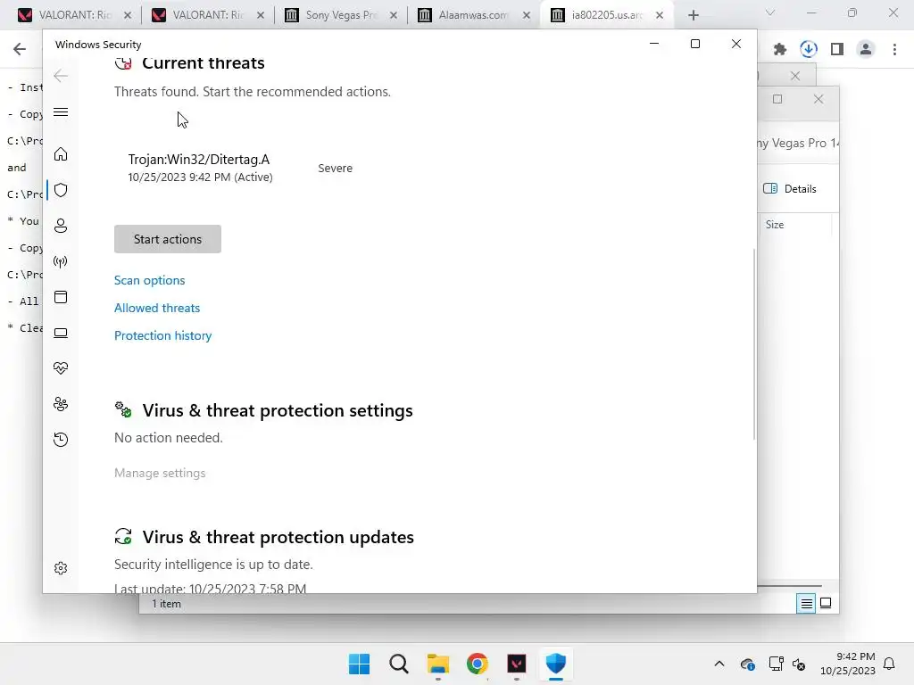Open muted volume tray icon
914x685 pixels.
[799, 664]
